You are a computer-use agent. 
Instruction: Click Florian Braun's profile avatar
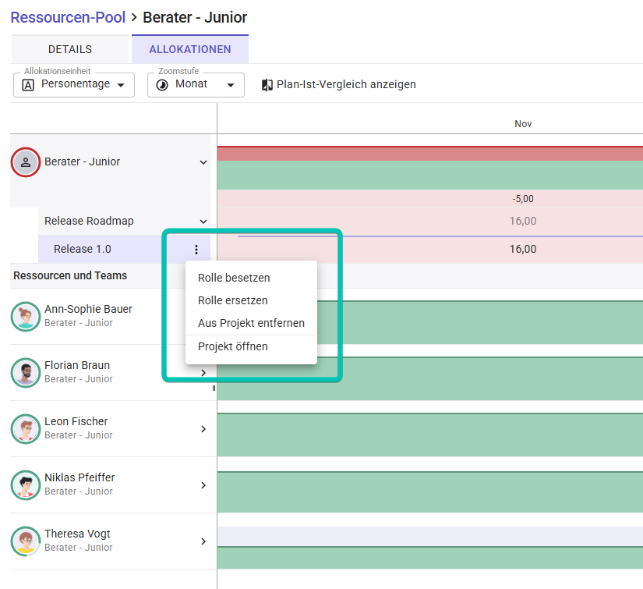pos(26,372)
